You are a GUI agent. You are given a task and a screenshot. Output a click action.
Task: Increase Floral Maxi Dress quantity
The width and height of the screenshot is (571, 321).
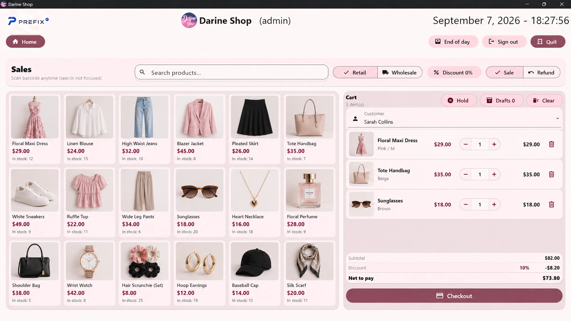pos(494,144)
